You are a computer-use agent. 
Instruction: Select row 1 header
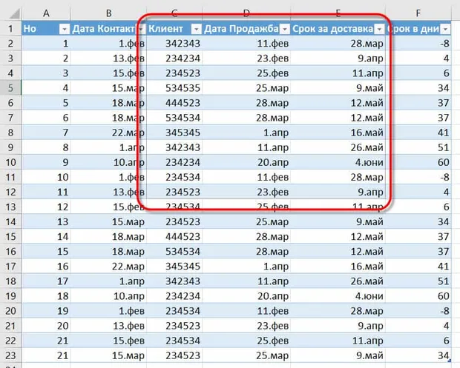pyautogui.click(x=10, y=28)
